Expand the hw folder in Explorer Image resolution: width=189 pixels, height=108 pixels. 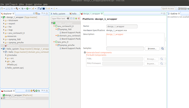click(4, 27)
